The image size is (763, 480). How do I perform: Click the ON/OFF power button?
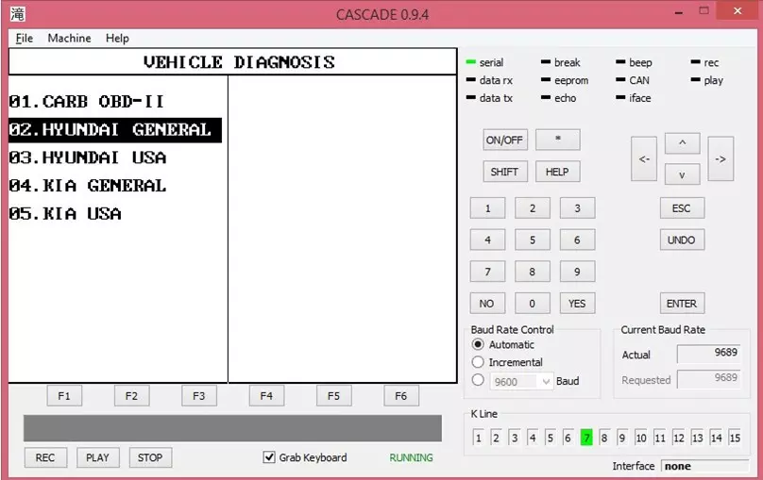tap(504, 140)
